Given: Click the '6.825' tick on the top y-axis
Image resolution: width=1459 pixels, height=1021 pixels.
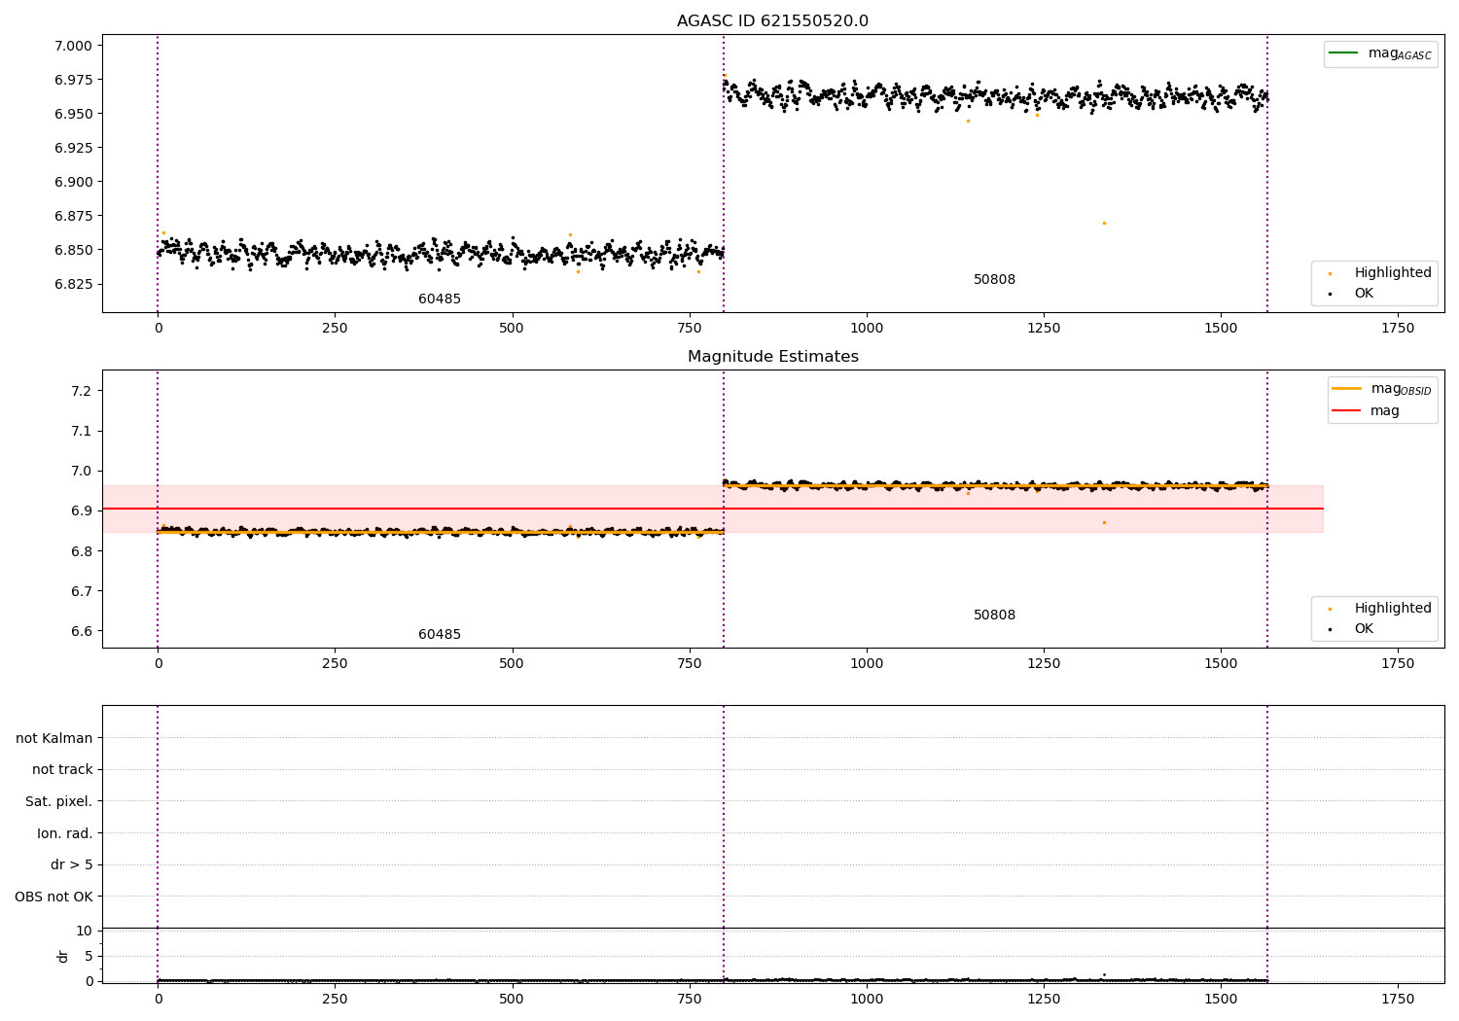Looking at the screenshot, I should tap(73, 284).
